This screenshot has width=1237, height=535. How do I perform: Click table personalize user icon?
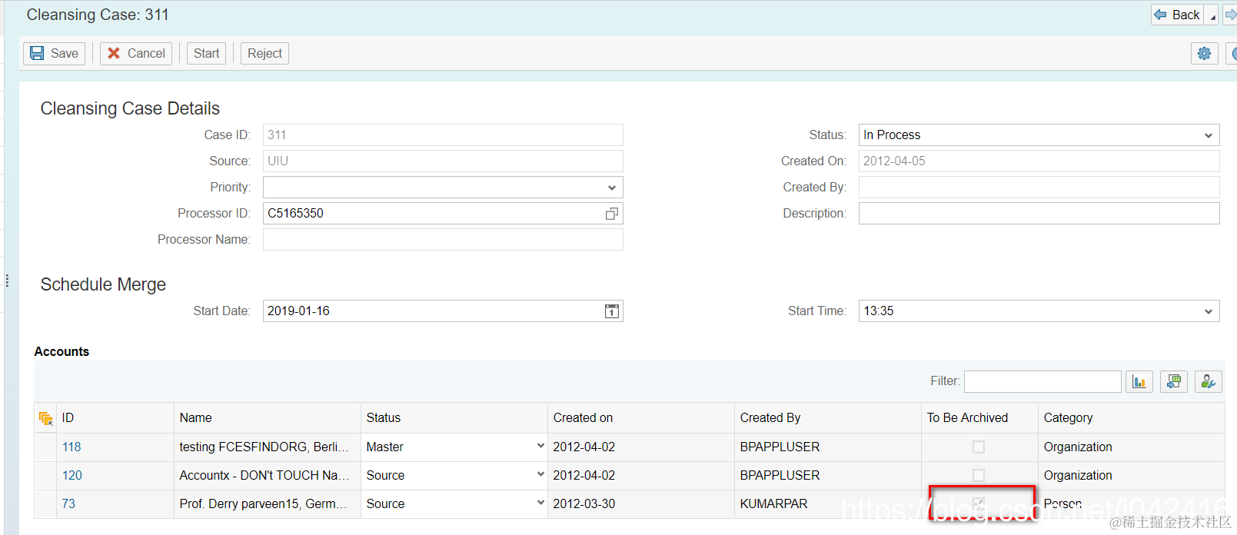point(1209,381)
